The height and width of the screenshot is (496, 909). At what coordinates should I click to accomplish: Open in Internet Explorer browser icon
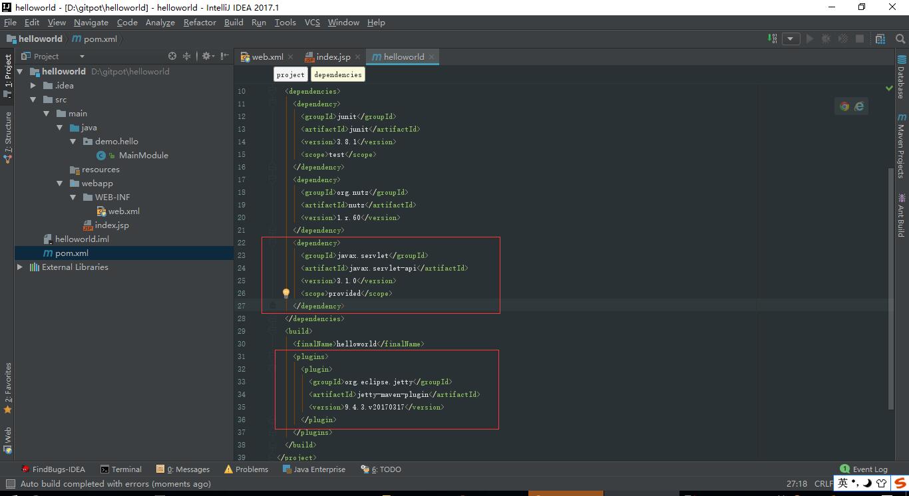click(859, 106)
